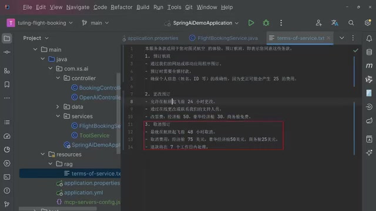Open the Bookmarks tool window icon
This screenshot has height=211, width=376.
coord(7,84)
